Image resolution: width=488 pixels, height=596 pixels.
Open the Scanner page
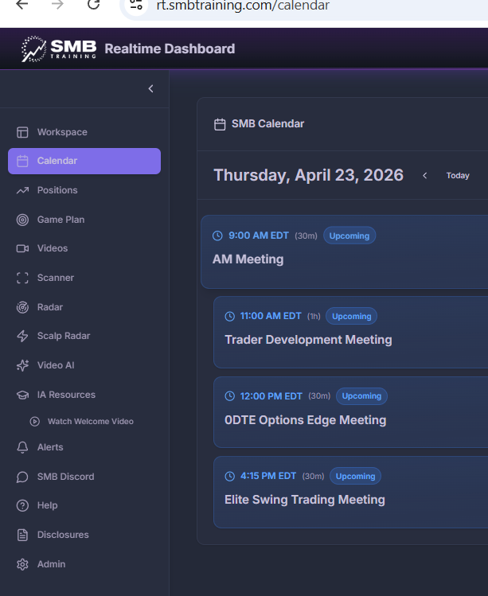[x=84, y=278]
